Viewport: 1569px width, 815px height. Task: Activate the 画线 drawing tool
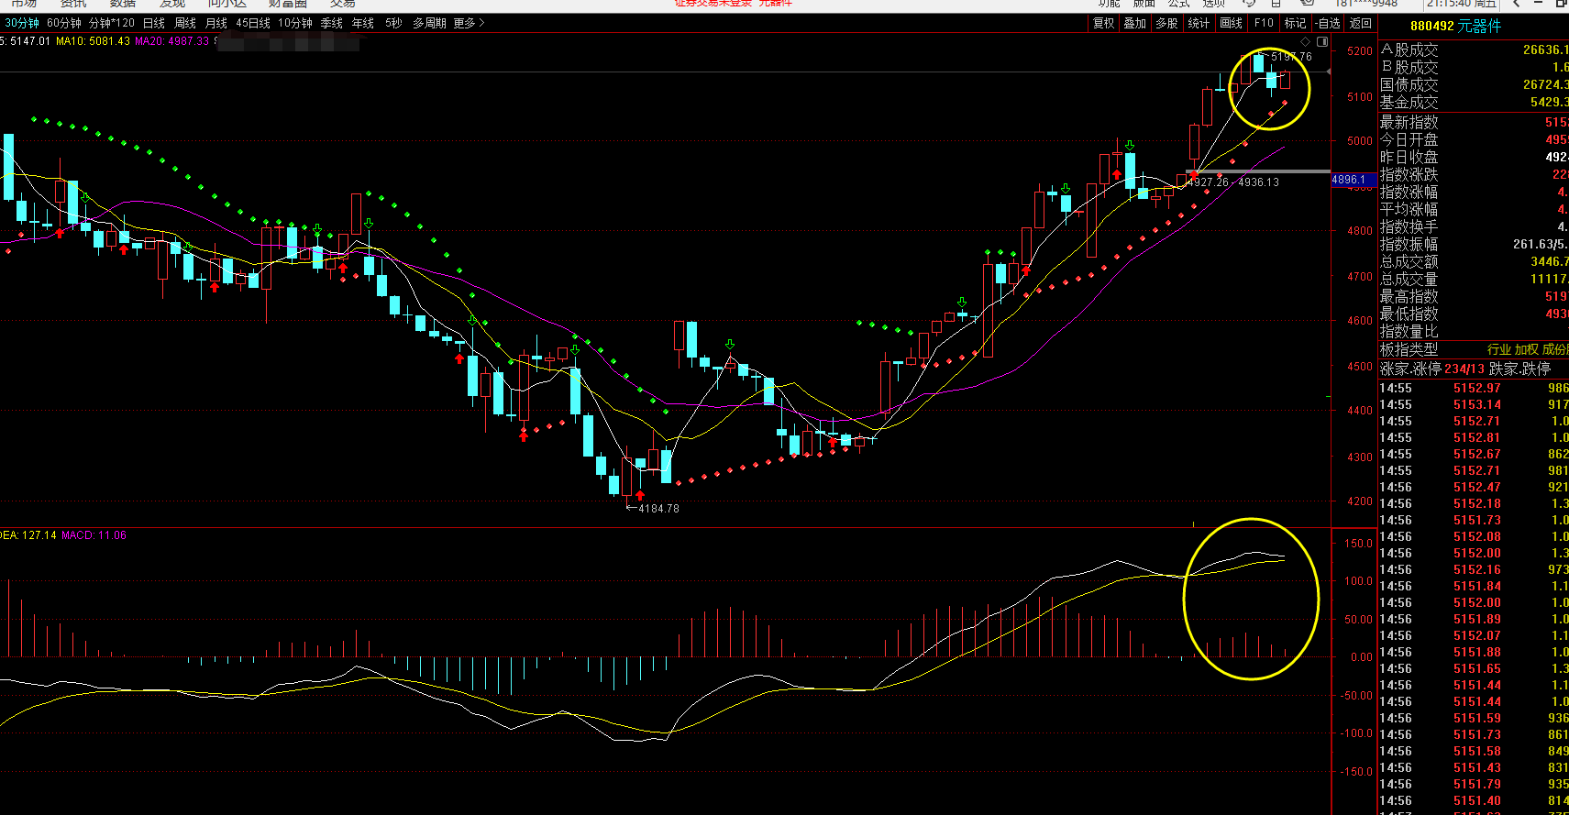pyautogui.click(x=1232, y=23)
